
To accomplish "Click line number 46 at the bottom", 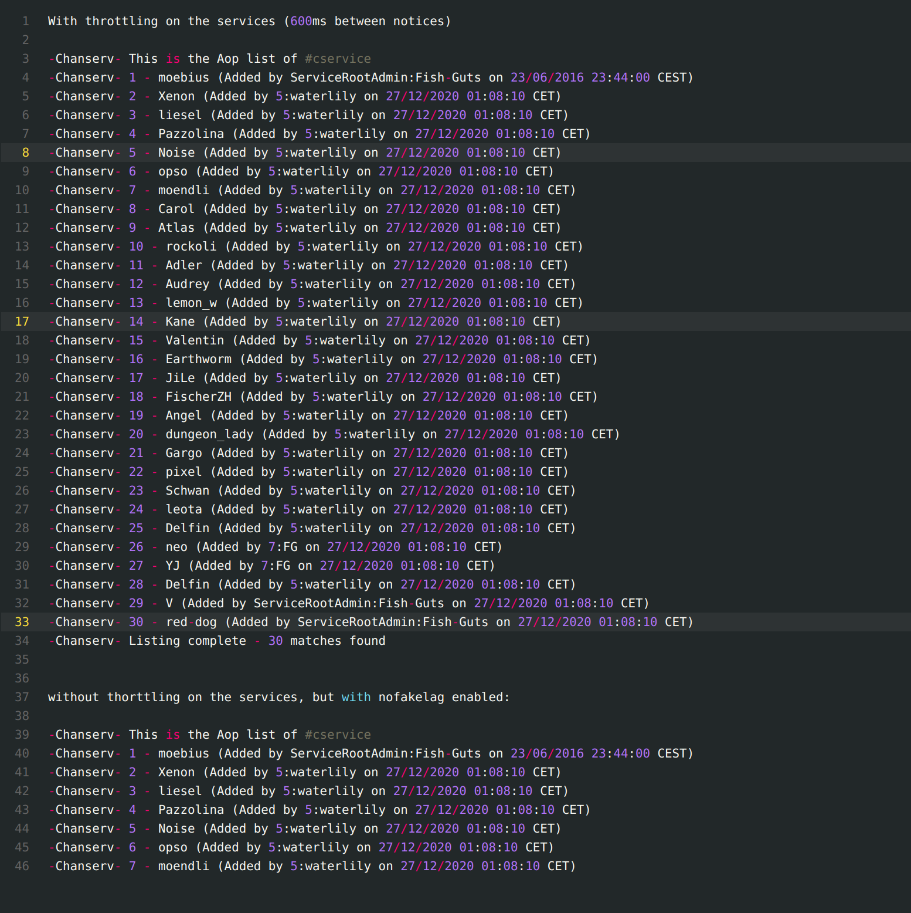I will point(22,866).
